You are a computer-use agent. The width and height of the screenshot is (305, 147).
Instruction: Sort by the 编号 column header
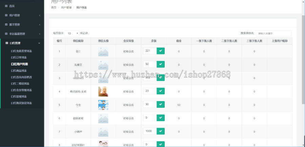(59, 41)
